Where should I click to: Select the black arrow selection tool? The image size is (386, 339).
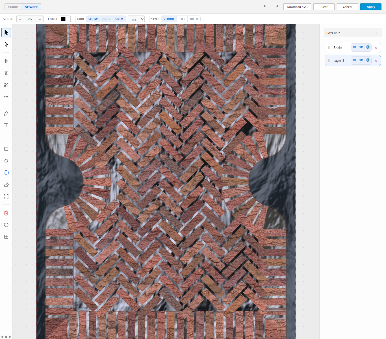[x=6, y=32]
